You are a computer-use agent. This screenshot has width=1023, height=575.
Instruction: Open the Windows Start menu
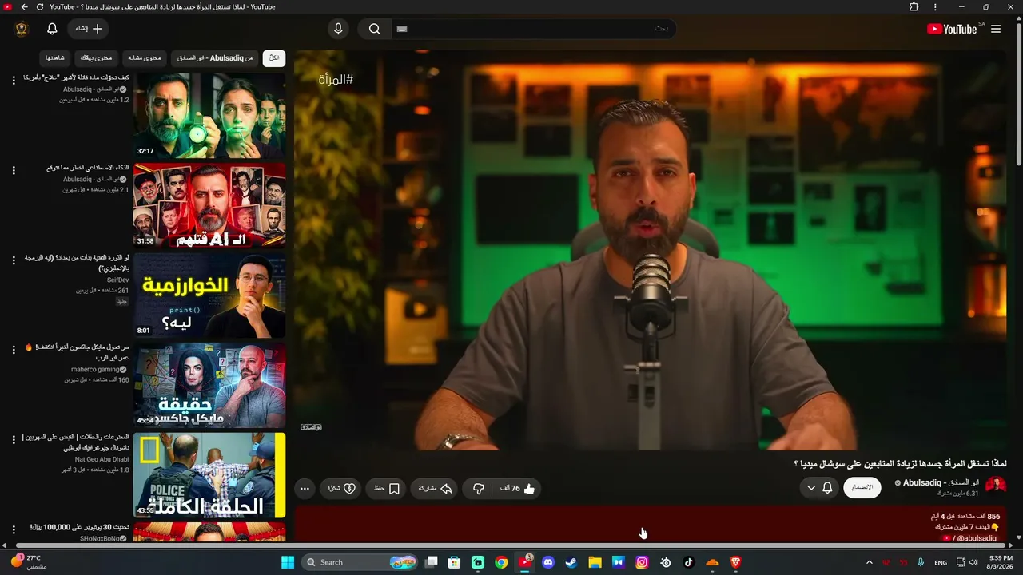click(288, 562)
